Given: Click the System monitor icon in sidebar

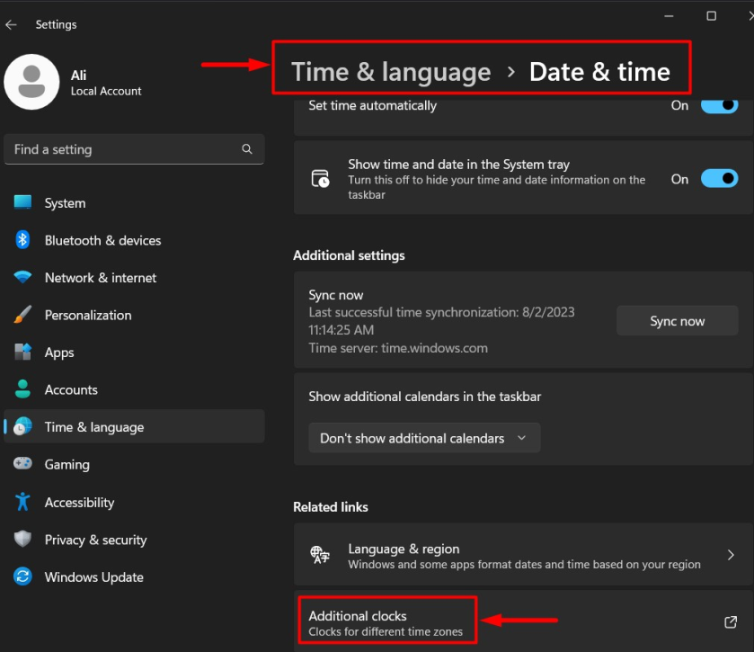Looking at the screenshot, I should click(x=22, y=203).
